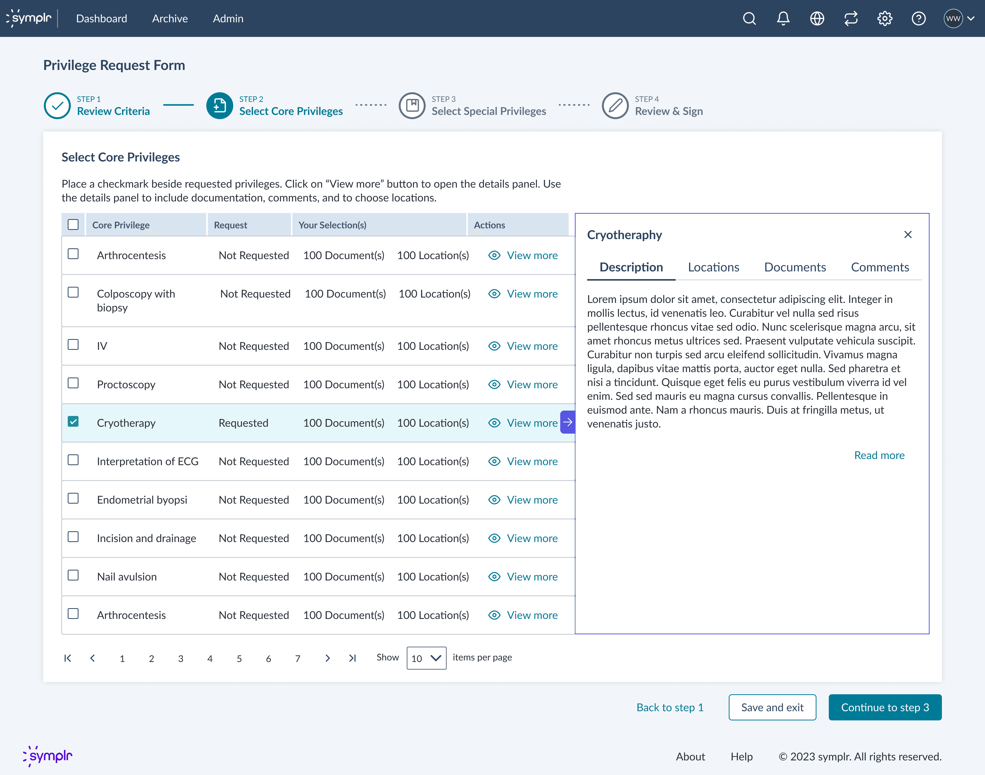This screenshot has width=985, height=775.
Task: Click the globe language icon
Action: pos(816,19)
